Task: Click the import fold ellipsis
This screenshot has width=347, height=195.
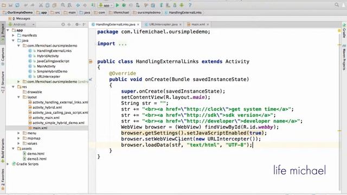Action: point(123,44)
